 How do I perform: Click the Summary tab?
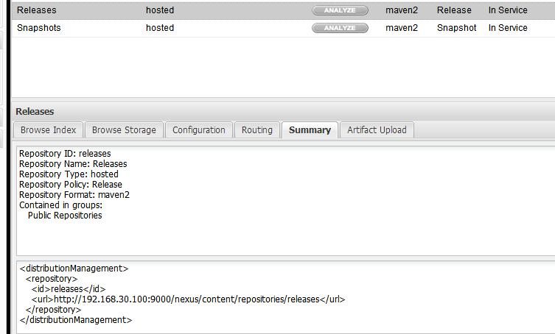tap(310, 130)
